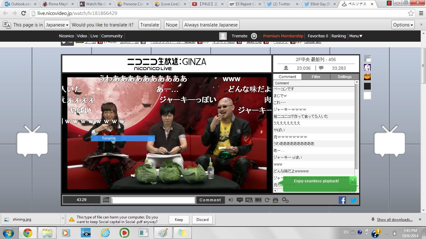Click the comment text input field
The width and height of the screenshot is (426, 239).
pyautogui.click(x=153, y=200)
